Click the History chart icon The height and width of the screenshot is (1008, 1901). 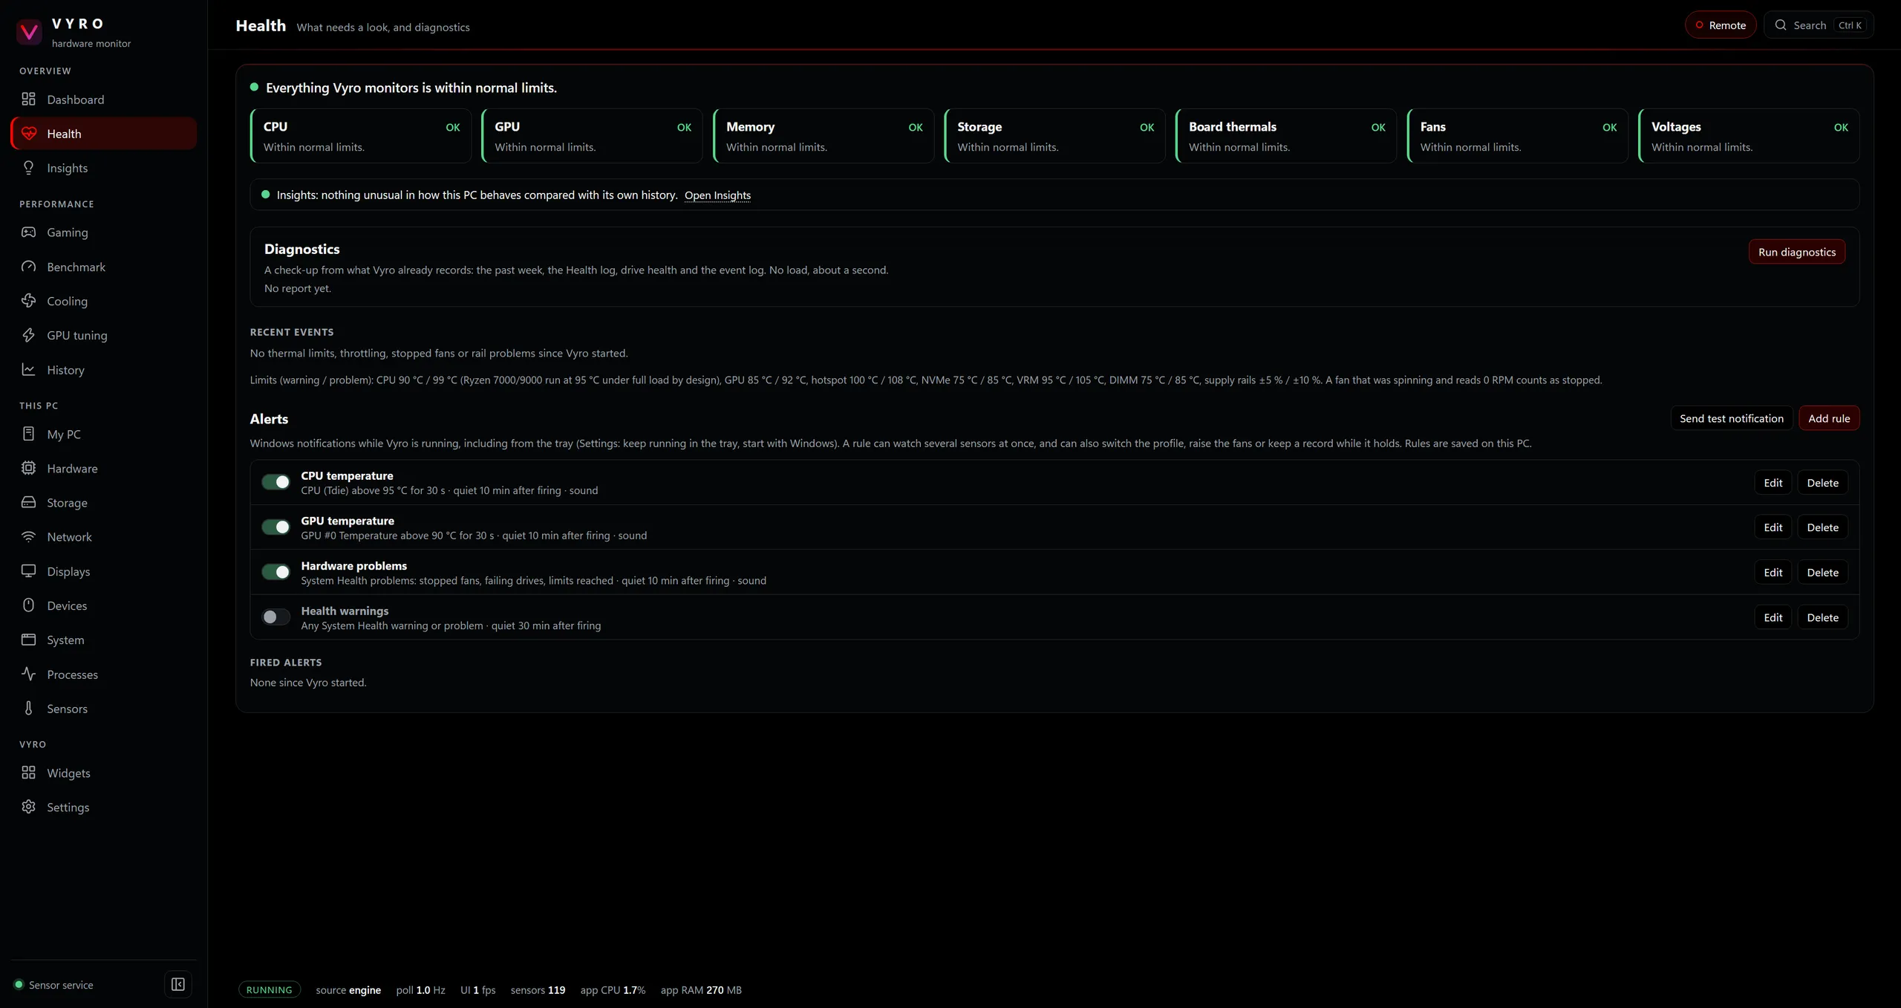(x=28, y=369)
